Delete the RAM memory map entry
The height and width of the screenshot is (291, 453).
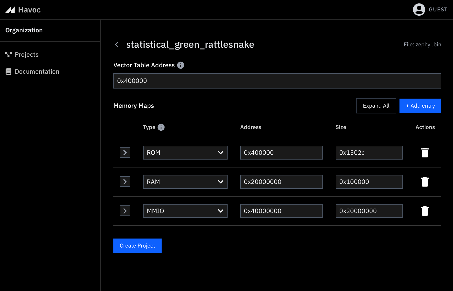click(x=425, y=182)
